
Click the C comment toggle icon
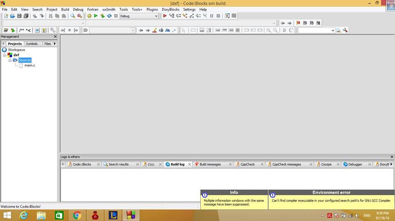pyautogui.click(x=291, y=30)
